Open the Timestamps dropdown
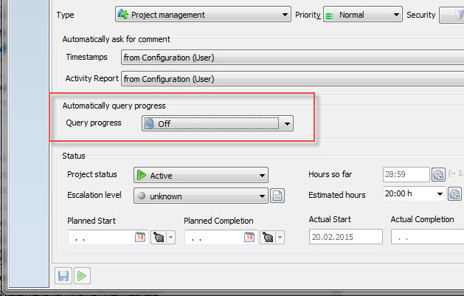The width and height of the screenshot is (464, 296). (x=291, y=58)
